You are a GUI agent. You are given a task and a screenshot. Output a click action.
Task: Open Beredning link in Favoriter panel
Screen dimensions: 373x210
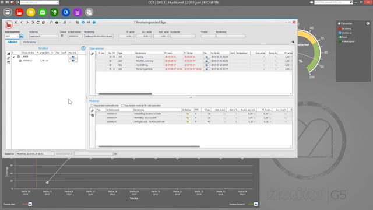click(x=344, y=29)
